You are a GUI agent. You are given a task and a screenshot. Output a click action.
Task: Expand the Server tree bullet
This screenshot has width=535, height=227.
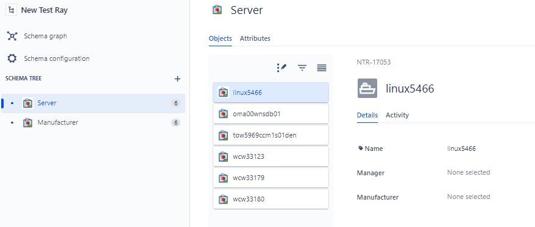[12, 103]
